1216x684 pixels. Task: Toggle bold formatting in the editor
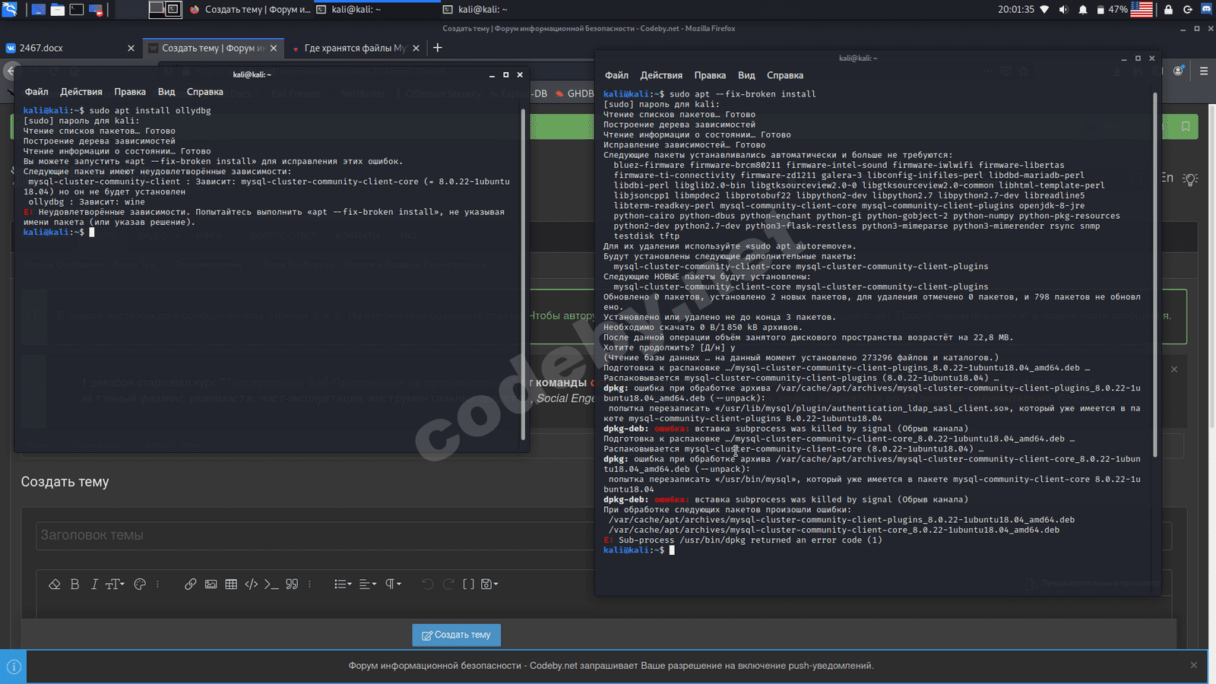[74, 584]
